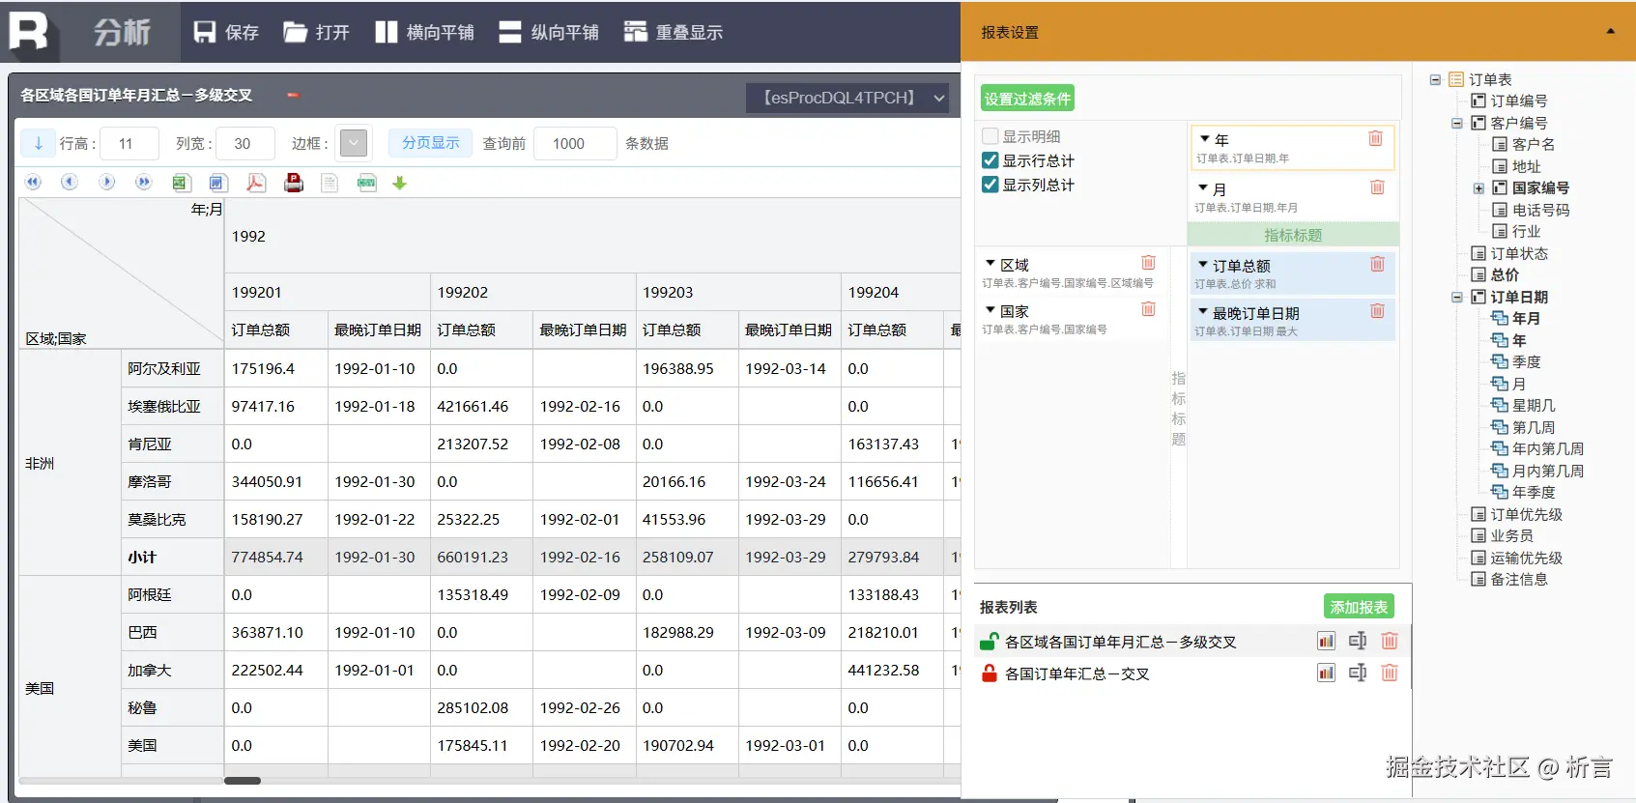Select the 年季度 tree item
This screenshot has width=1636, height=803.
click(x=1533, y=492)
